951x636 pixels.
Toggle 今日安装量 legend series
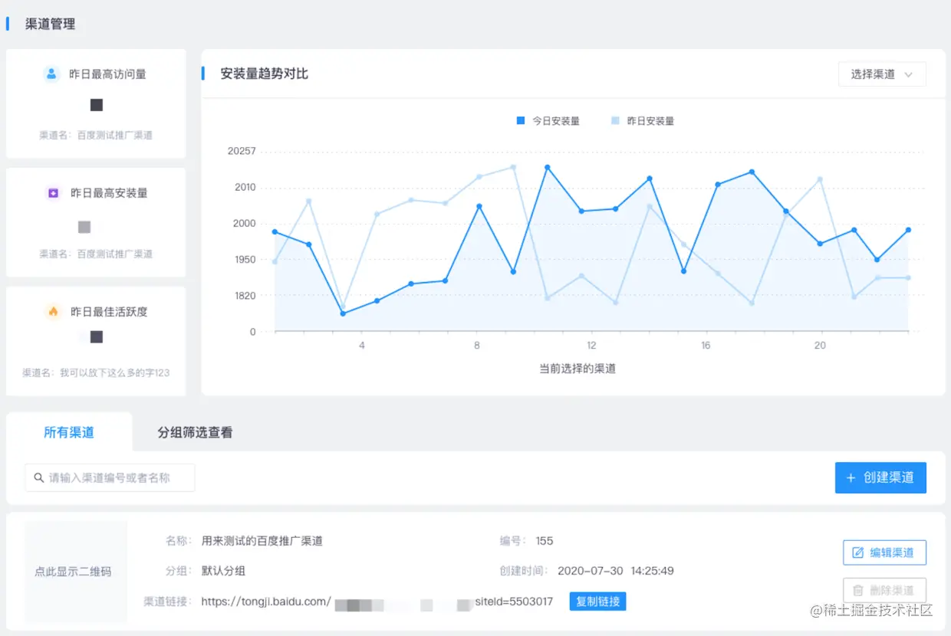(548, 120)
